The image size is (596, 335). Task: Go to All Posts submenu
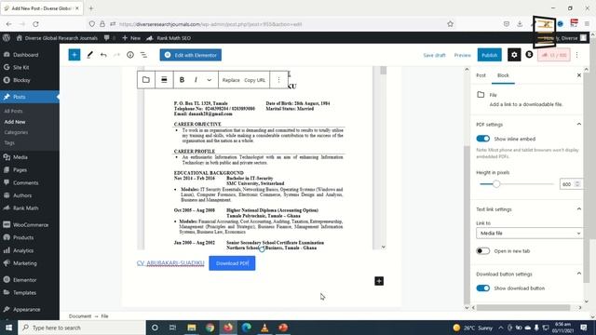(x=13, y=111)
